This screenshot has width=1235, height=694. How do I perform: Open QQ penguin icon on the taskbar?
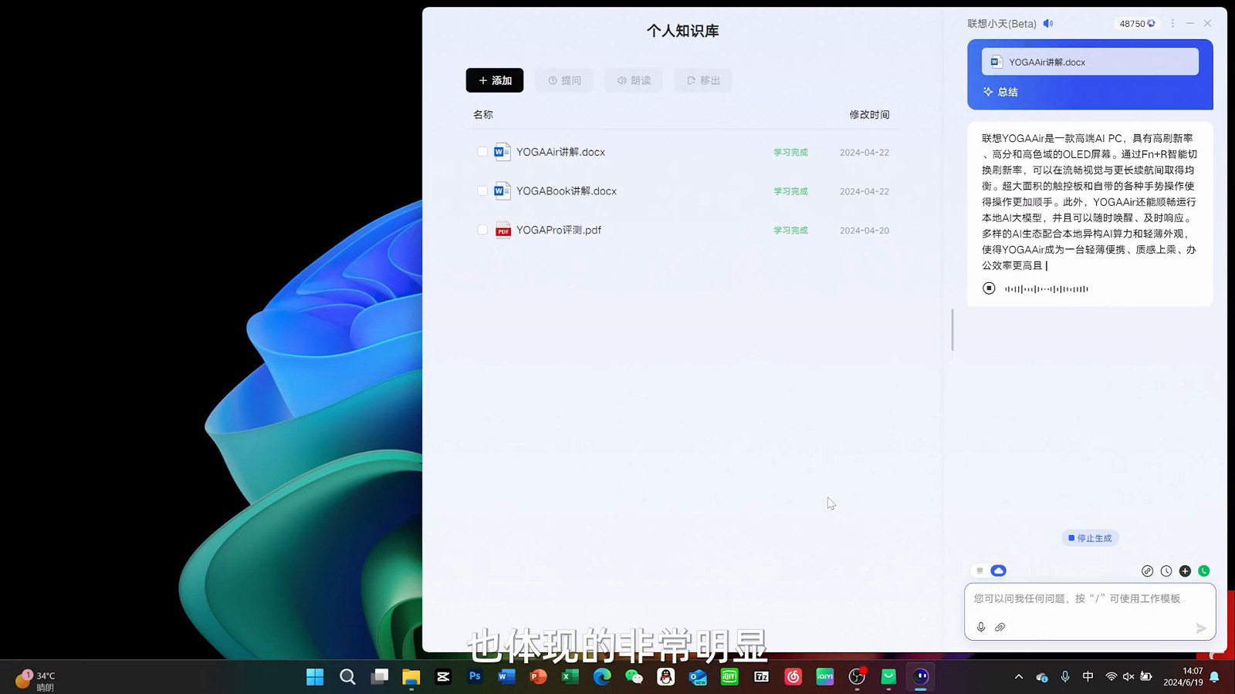[x=666, y=677]
